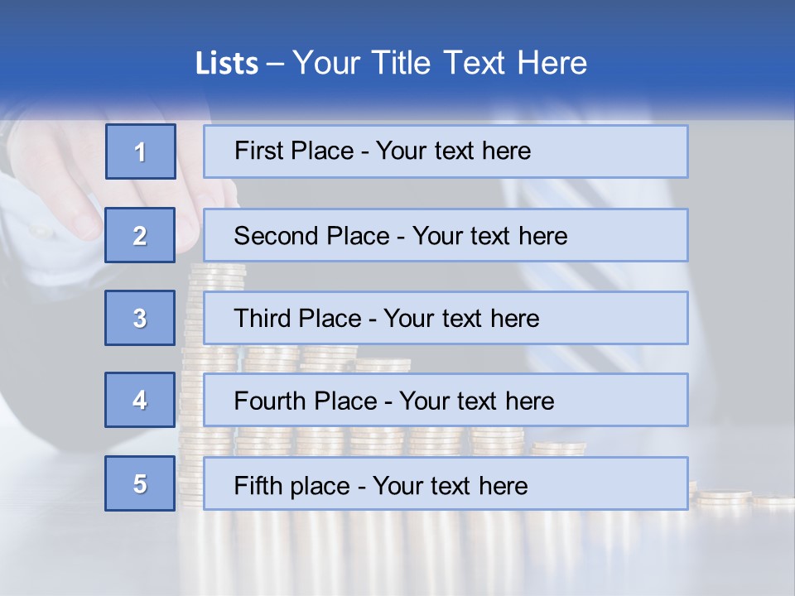The width and height of the screenshot is (795, 596).
Task: Click the number 3 box
Action: coord(140,318)
